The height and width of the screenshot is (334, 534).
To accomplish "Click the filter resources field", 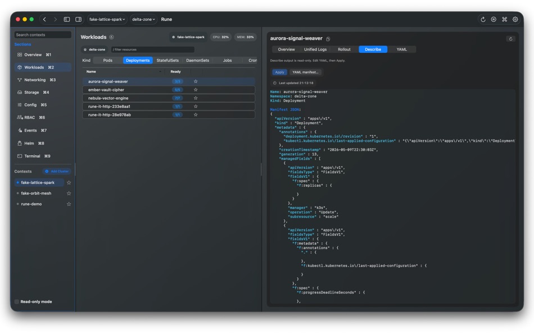I will (x=152, y=49).
